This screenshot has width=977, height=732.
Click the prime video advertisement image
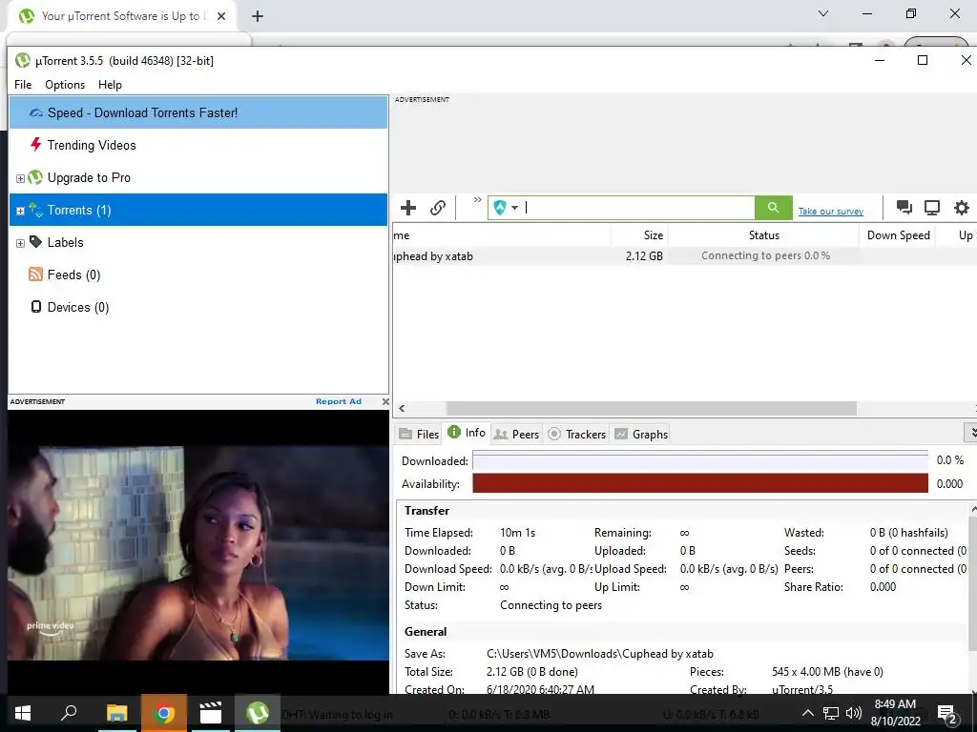(198, 552)
